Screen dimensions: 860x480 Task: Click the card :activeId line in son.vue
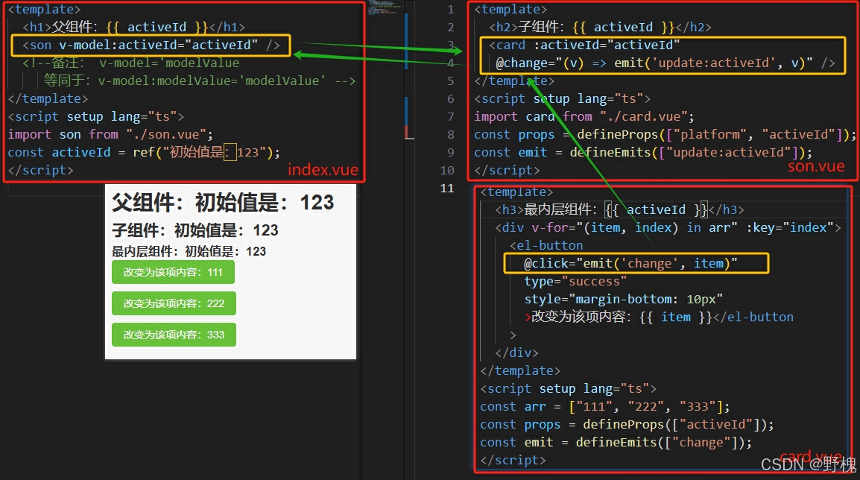pos(584,45)
